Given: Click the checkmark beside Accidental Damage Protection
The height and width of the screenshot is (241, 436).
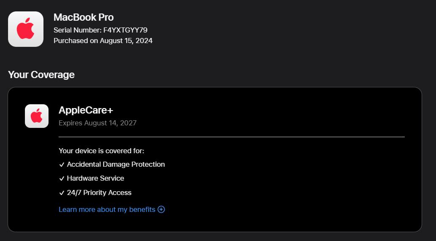Looking at the screenshot, I should [62, 165].
